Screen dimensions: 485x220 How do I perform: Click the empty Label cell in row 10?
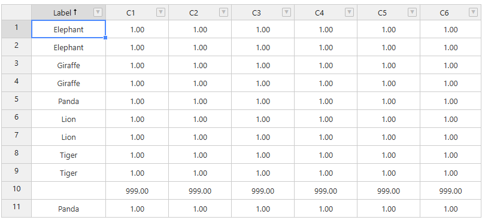pyautogui.click(x=69, y=190)
